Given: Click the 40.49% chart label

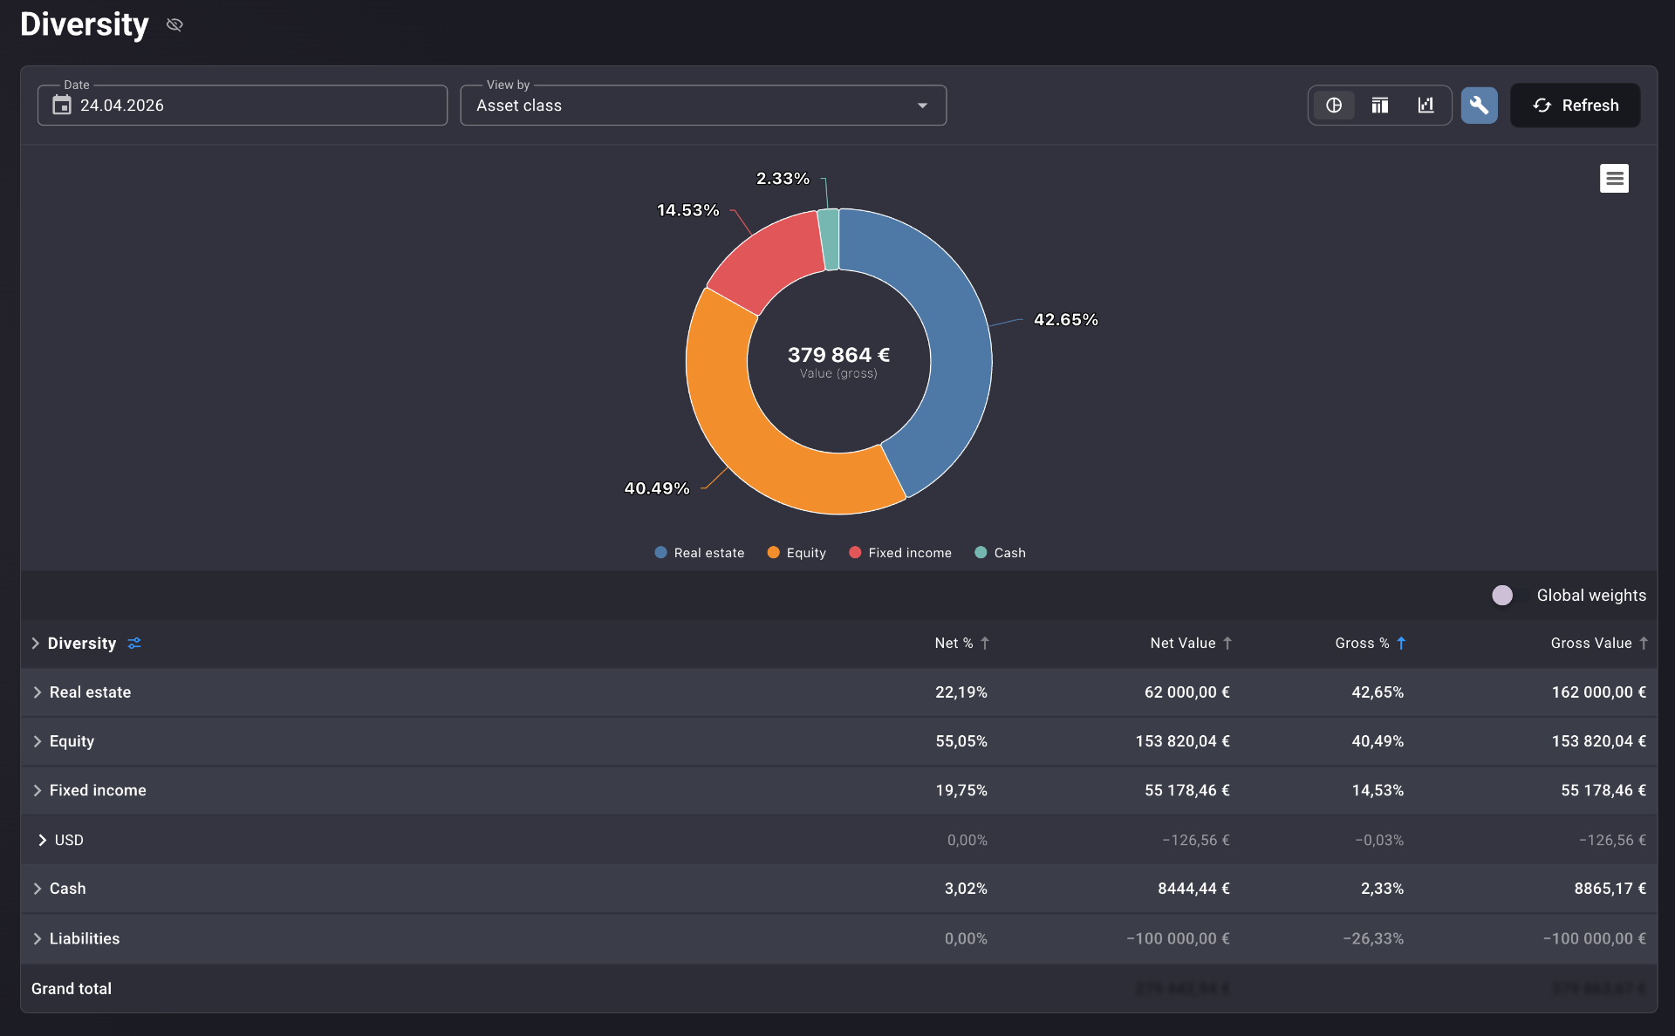Looking at the screenshot, I should (x=657, y=488).
